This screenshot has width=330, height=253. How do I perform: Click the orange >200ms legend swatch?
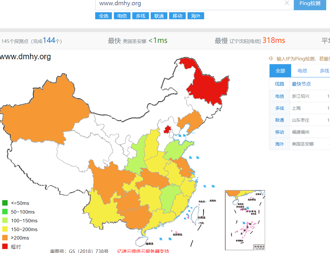point(5,238)
